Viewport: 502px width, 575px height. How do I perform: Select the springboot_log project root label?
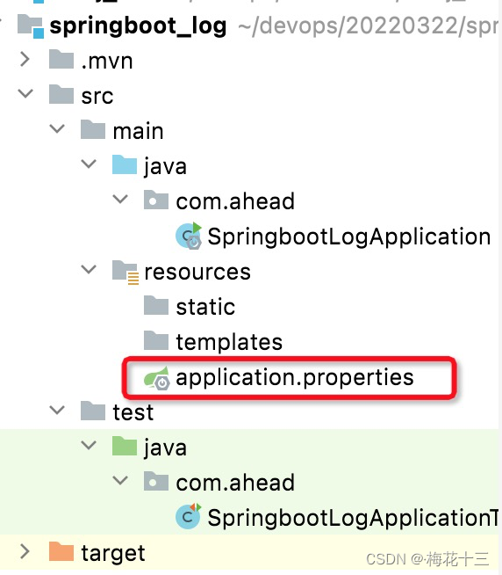point(138,26)
